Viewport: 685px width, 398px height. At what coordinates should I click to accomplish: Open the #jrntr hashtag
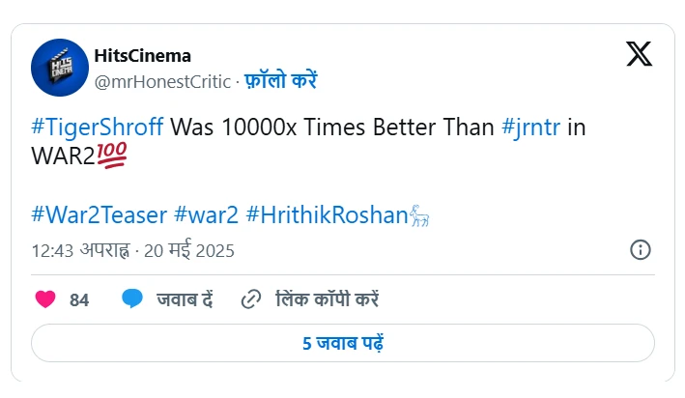pos(530,128)
